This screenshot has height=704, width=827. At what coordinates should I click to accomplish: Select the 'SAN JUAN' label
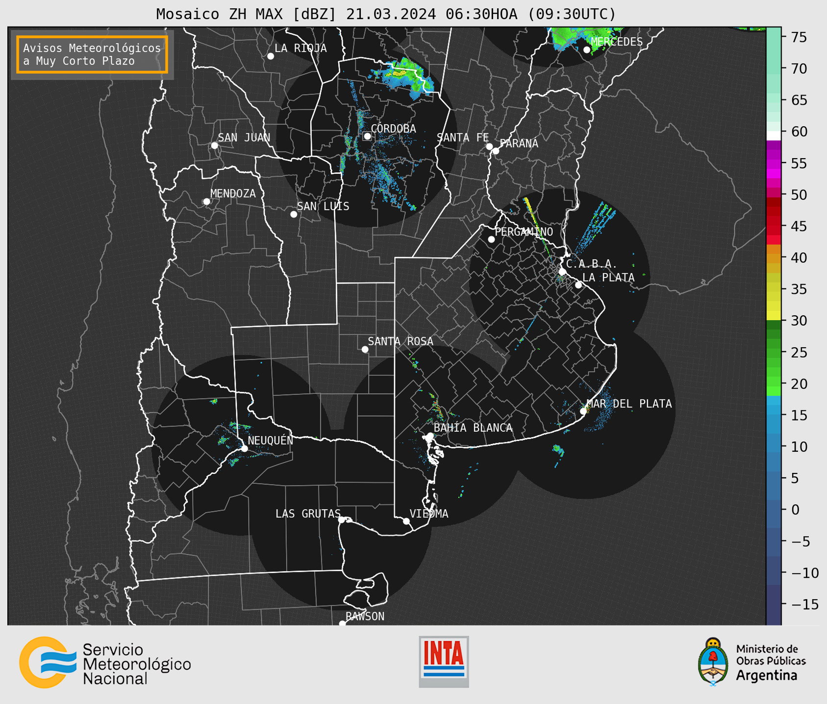pyautogui.click(x=244, y=138)
